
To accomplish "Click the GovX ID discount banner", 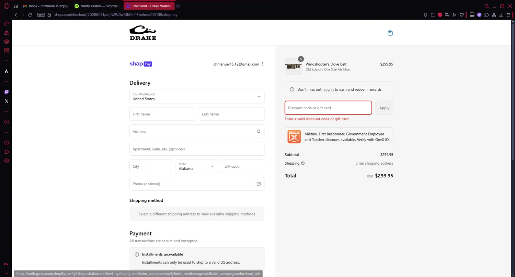I will (339, 137).
